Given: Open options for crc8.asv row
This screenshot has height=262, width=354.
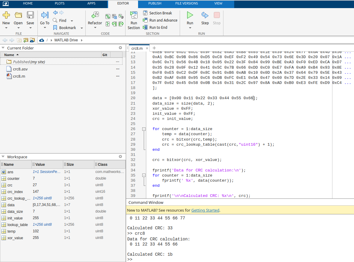Looking at the screenshot, I should (118, 69).
